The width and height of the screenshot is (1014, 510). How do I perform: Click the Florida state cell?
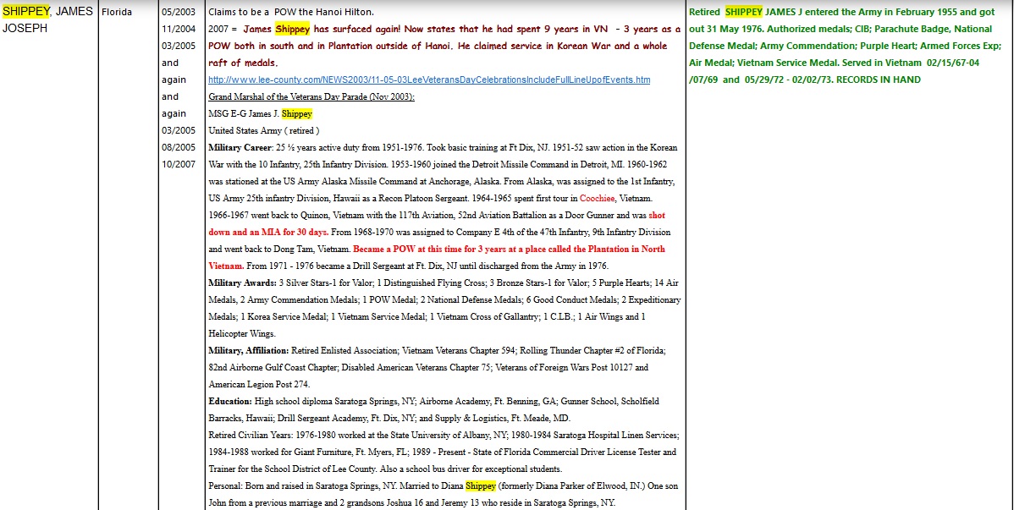point(117,12)
